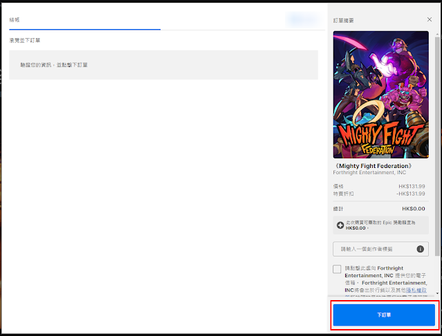Click the 瀏覽並下訂單 heading

pyautogui.click(x=25, y=40)
